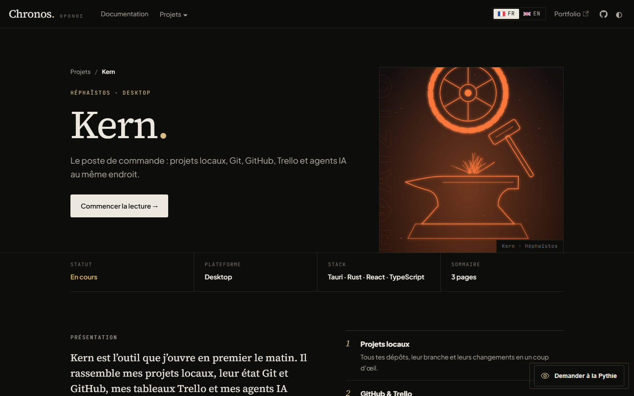Click Commencer la lecture button

[119, 206]
